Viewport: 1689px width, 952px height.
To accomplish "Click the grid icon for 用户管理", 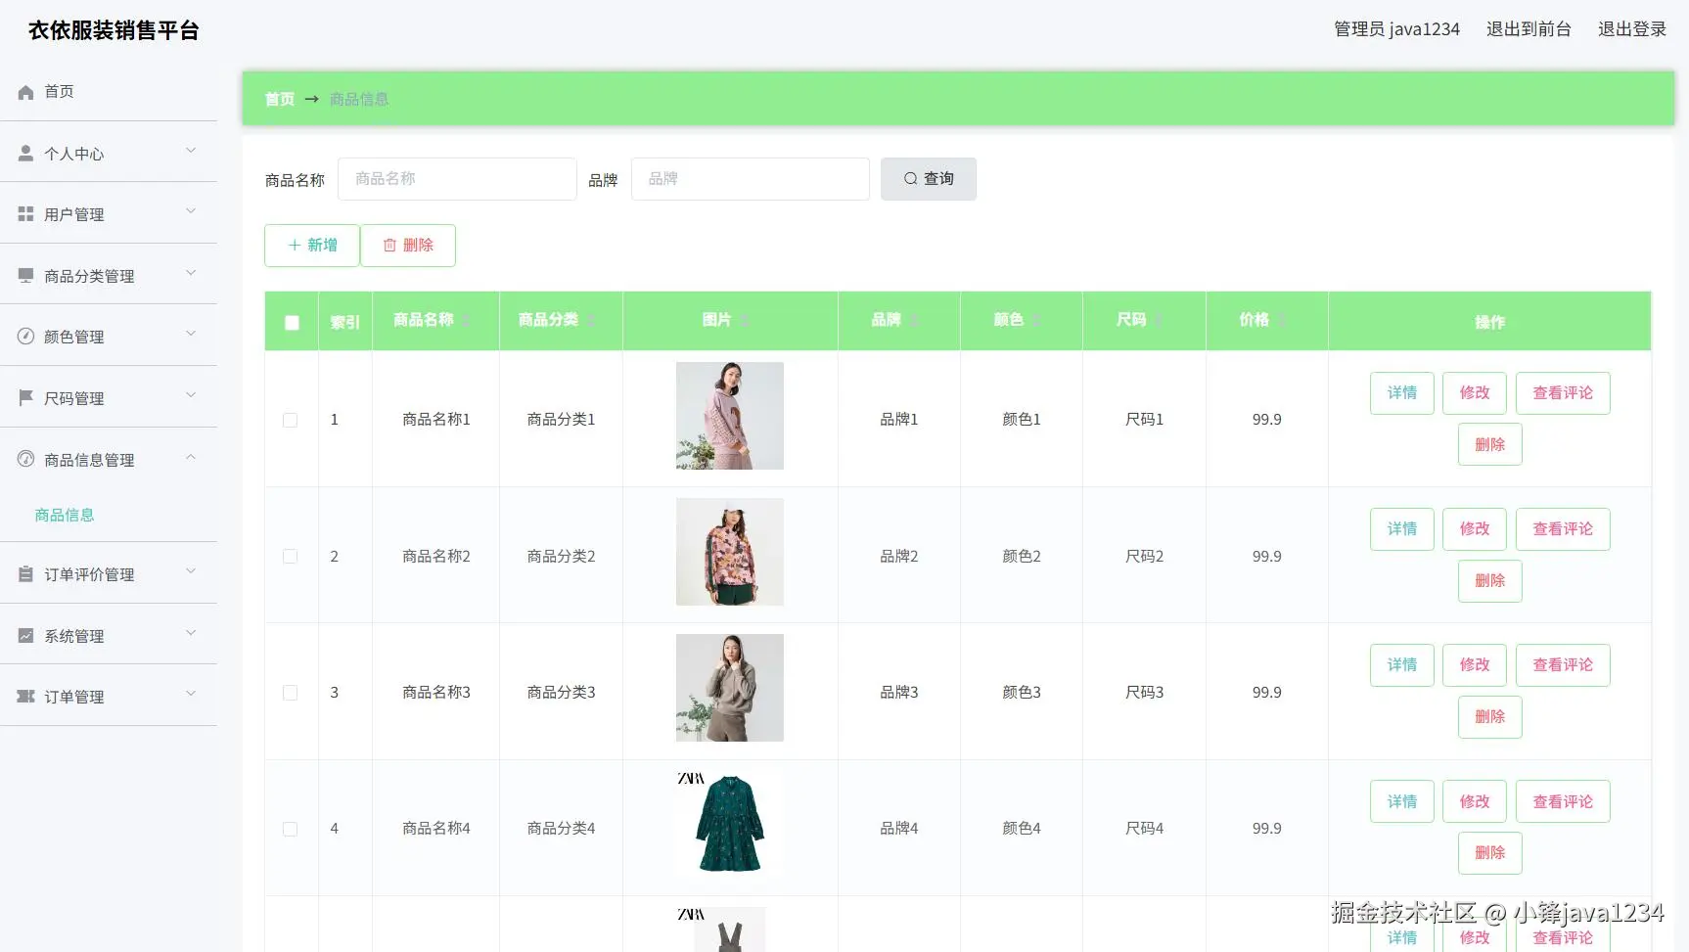I will pyautogui.click(x=25, y=214).
